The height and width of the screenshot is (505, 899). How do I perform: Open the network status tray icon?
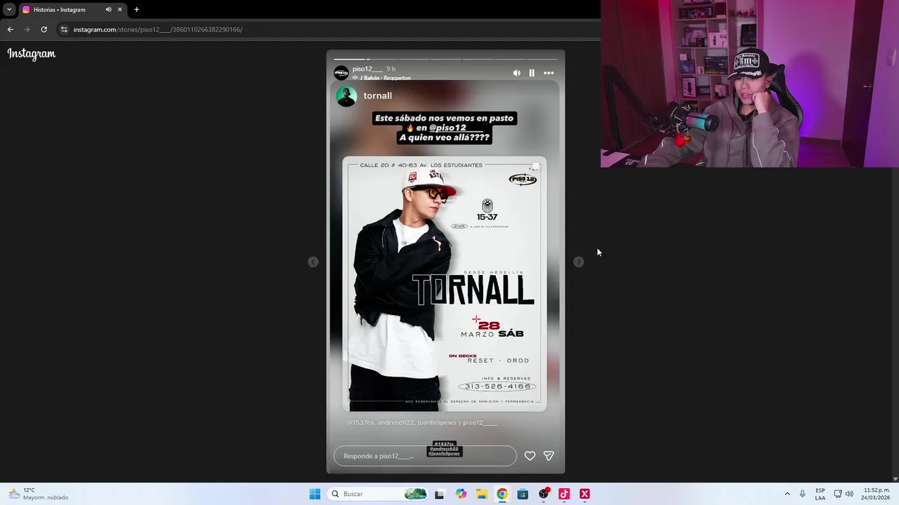click(838, 494)
